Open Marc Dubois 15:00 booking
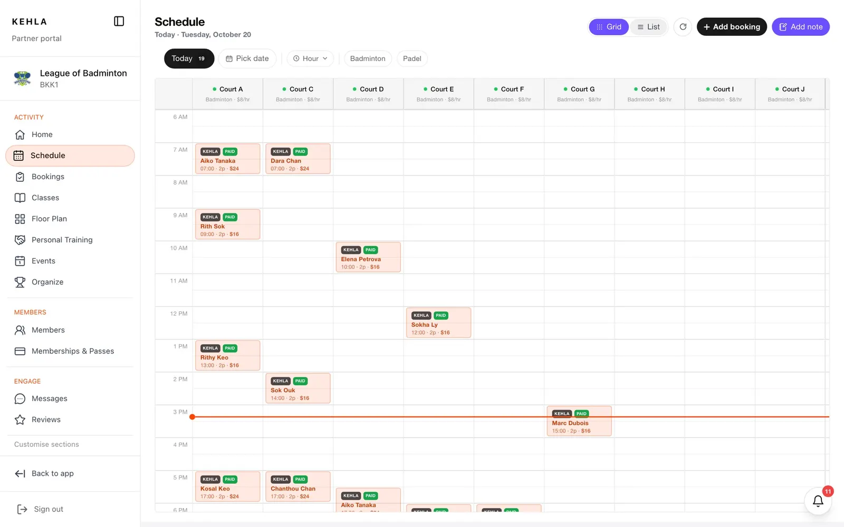The image size is (844, 527). click(x=579, y=421)
